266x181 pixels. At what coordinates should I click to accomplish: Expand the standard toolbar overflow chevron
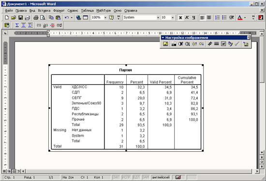coord(118,17)
